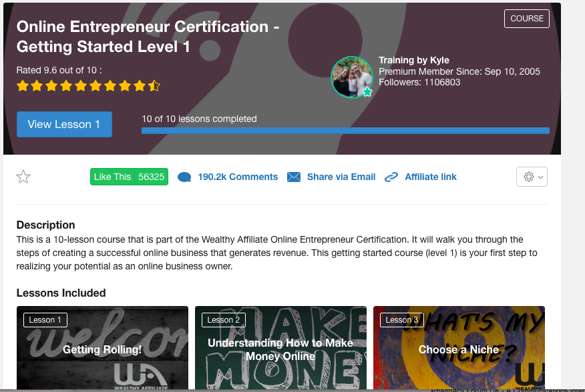This screenshot has width=585, height=392.
Task: Open the 190.2k Comments link
Action: 238,177
